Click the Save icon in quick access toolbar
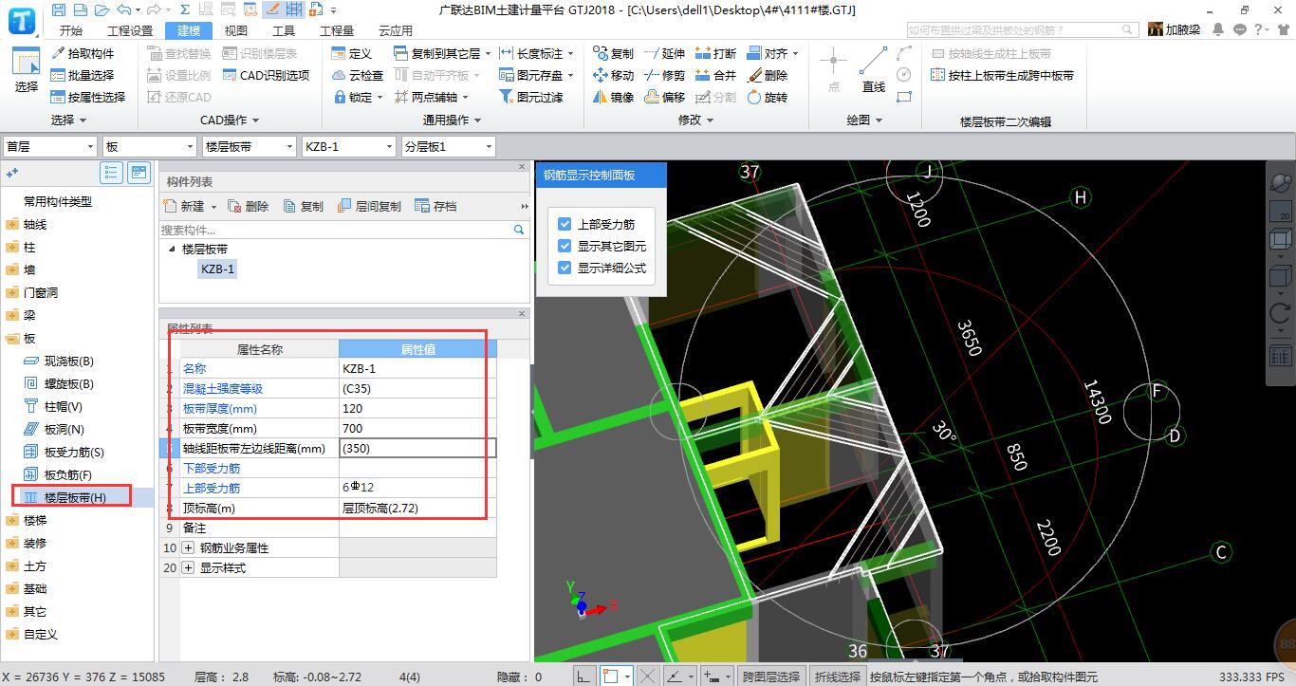Viewport: 1296px width, 686px height. click(x=59, y=9)
